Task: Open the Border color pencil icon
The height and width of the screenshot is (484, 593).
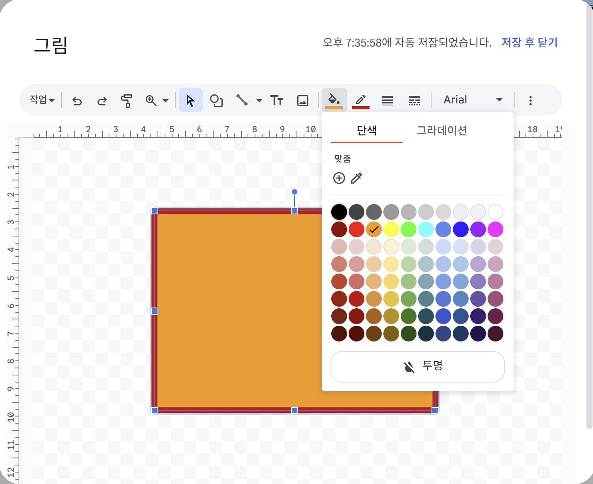Action: 361,100
